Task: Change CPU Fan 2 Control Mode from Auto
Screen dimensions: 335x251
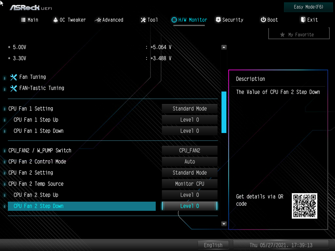Action: [x=189, y=161]
